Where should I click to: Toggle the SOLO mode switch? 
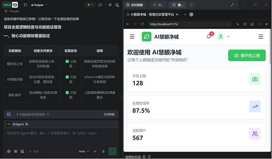click(10, 5)
